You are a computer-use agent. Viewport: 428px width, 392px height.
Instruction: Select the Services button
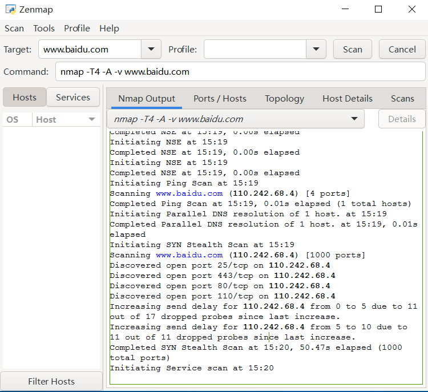(73, 97)
